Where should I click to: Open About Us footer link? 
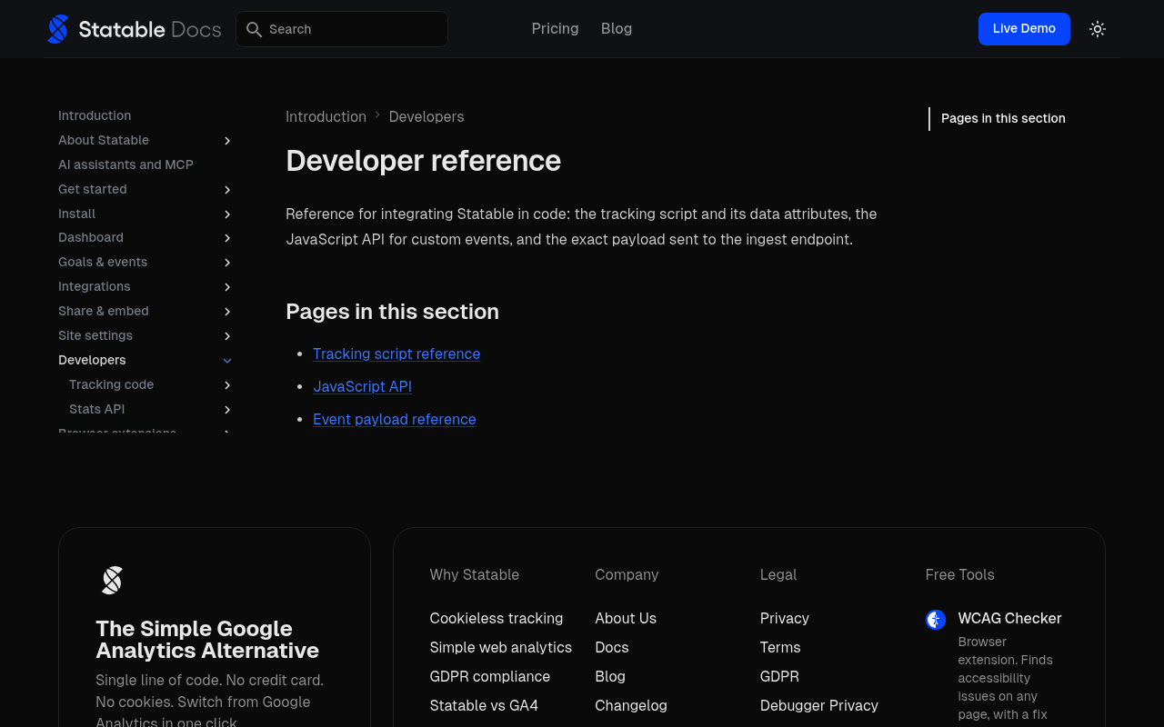[x=626, y=618]
